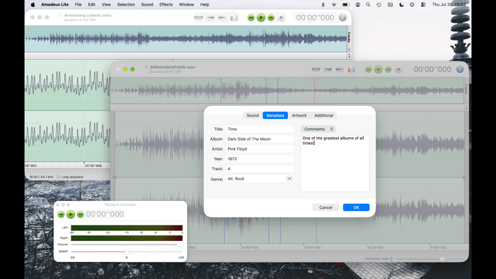Open the Edit menu
The height and width of the screenshot is (279, 496).
tap(92, 5)
